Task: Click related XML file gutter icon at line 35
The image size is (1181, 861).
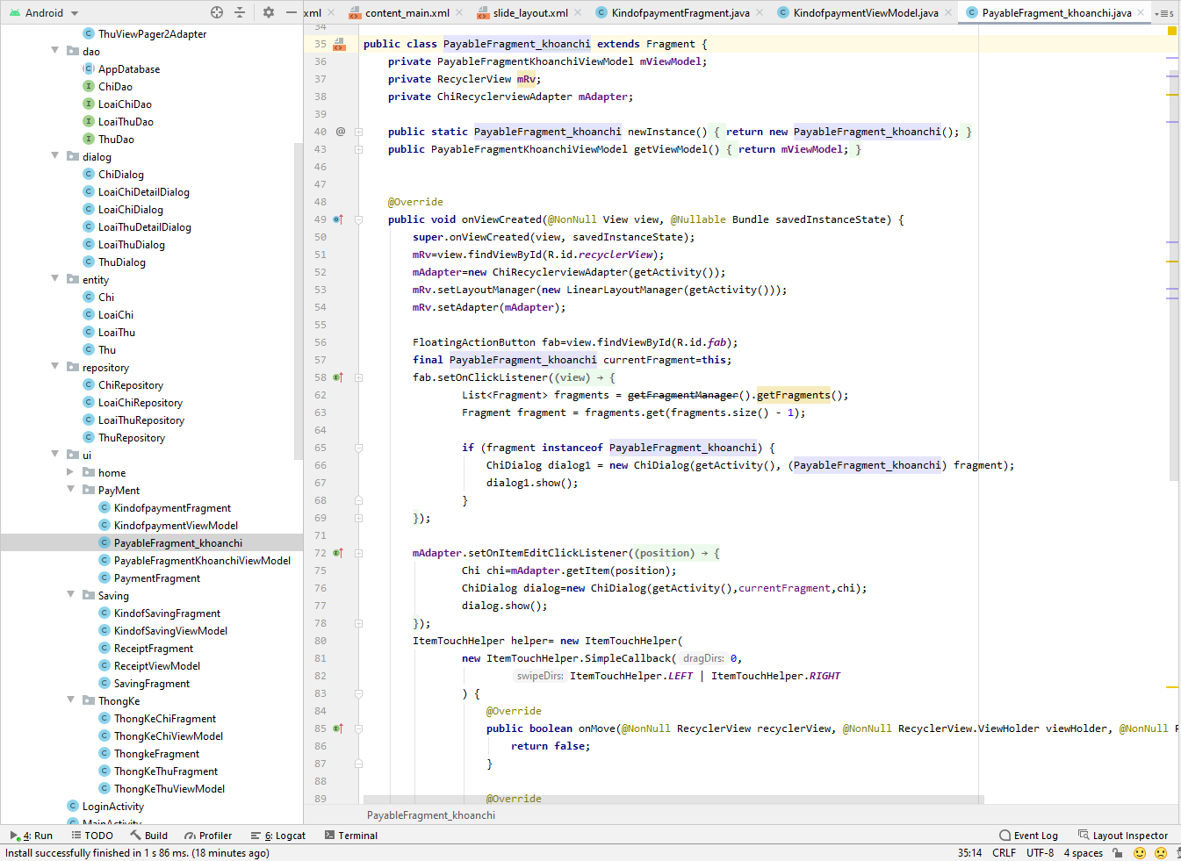Action: (339, 44)
